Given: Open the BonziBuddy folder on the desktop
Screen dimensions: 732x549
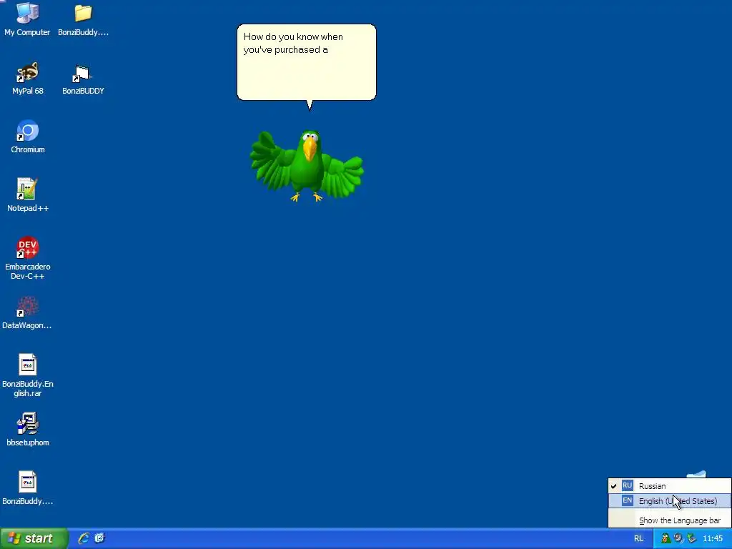Looking at the screenshot, I should [x=83, y=19].
